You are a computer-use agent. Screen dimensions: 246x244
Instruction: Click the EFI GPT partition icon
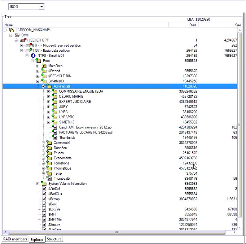pos(23,40)
